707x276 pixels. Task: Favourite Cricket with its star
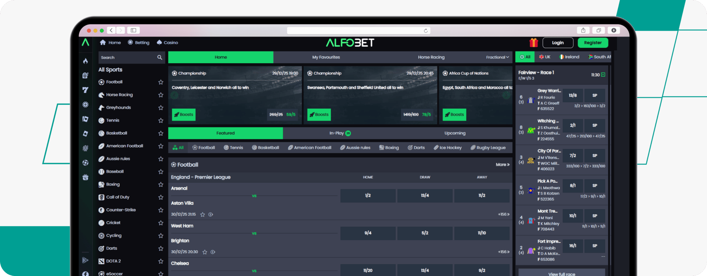(161, 223)
